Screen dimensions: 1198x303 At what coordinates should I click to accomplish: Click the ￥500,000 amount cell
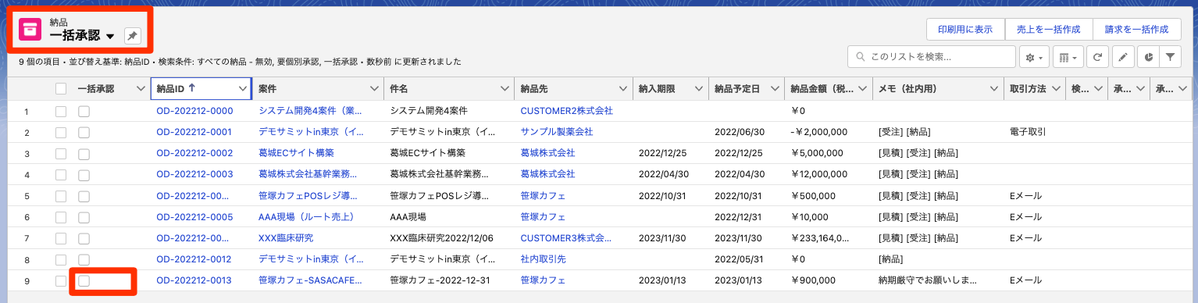(813, 196)
